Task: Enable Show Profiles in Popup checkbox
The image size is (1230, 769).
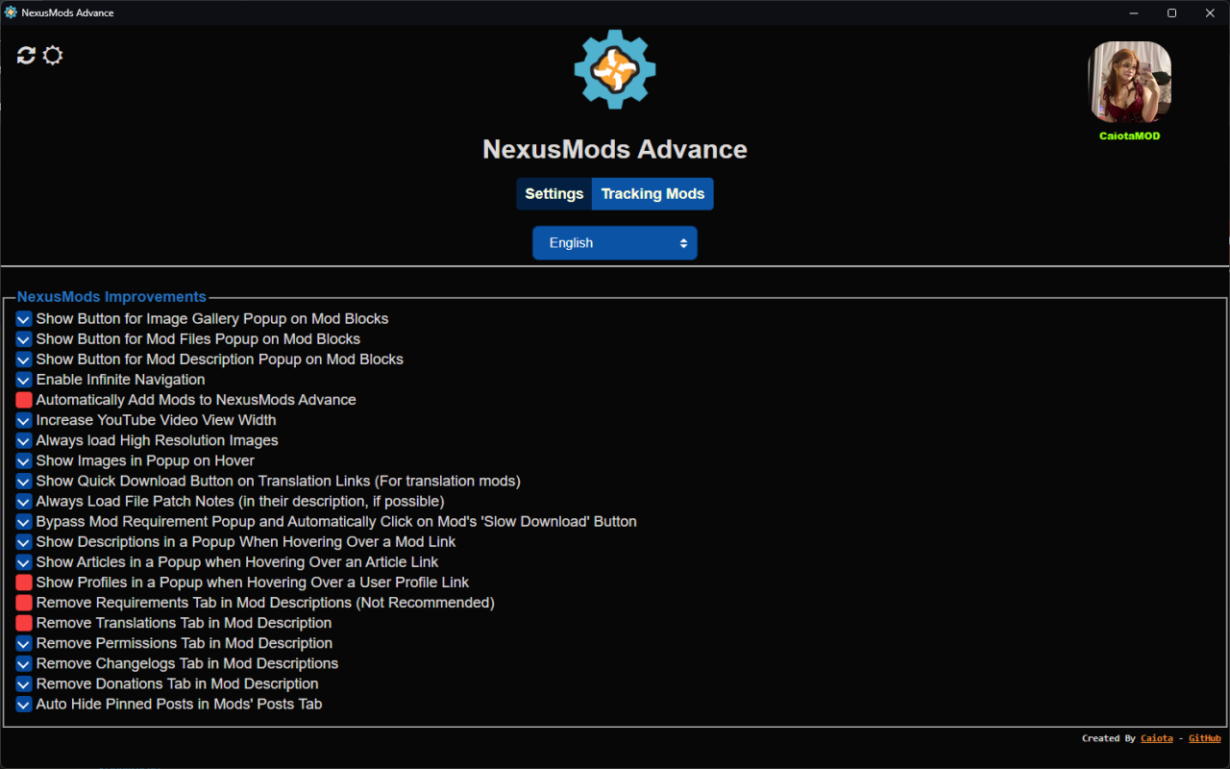Action: click(x=24, y=583)
